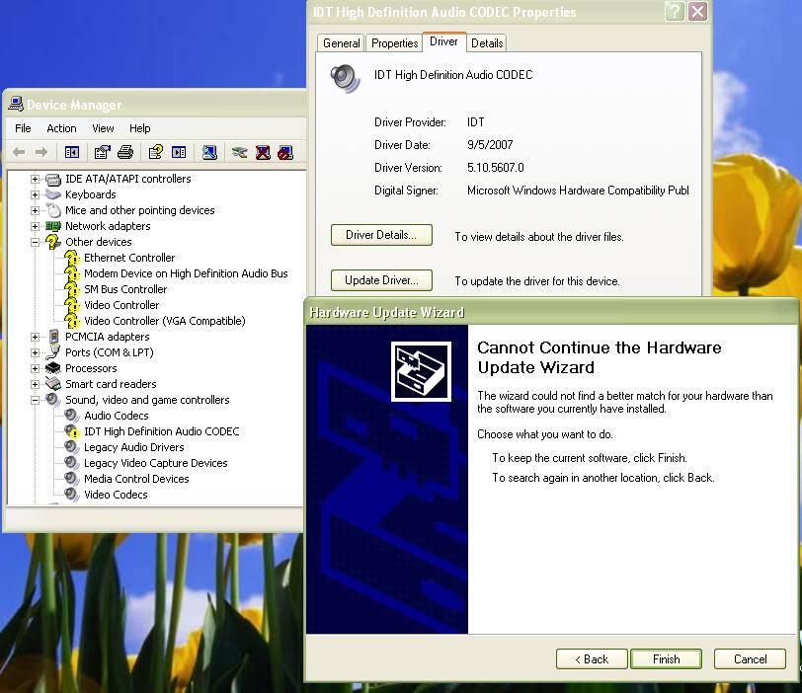The image size is (802, 693).
Task: Expand the Processors node
Action: 35,368
